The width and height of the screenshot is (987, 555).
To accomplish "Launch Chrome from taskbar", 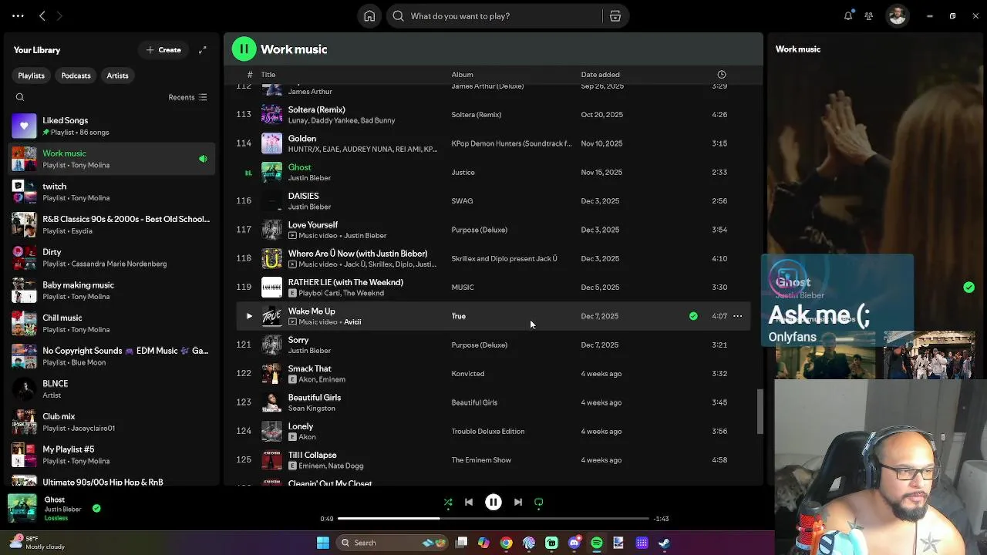I will 506,543.
